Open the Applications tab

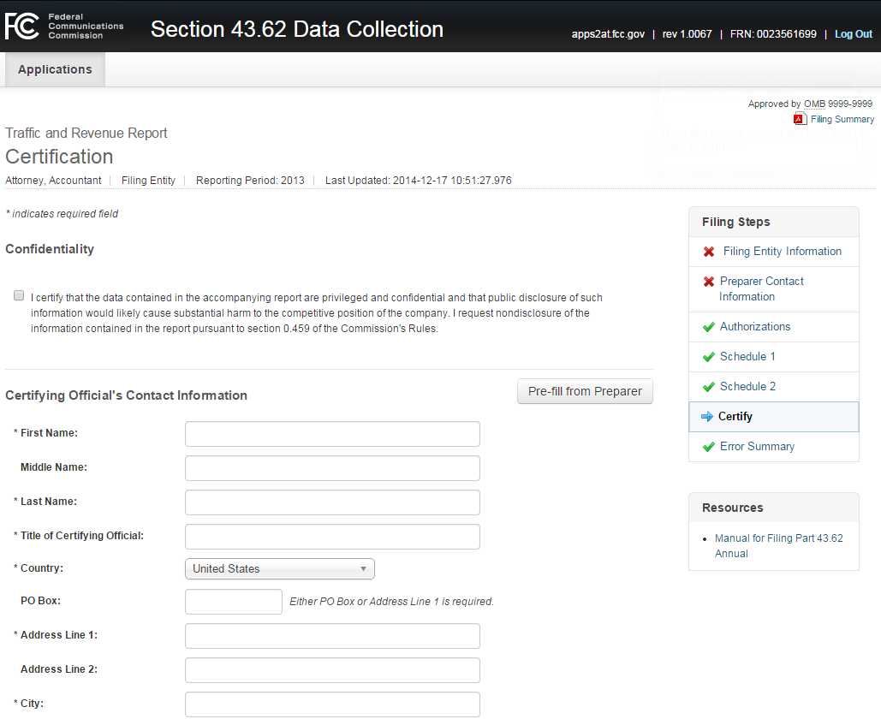tap(55, 69)
